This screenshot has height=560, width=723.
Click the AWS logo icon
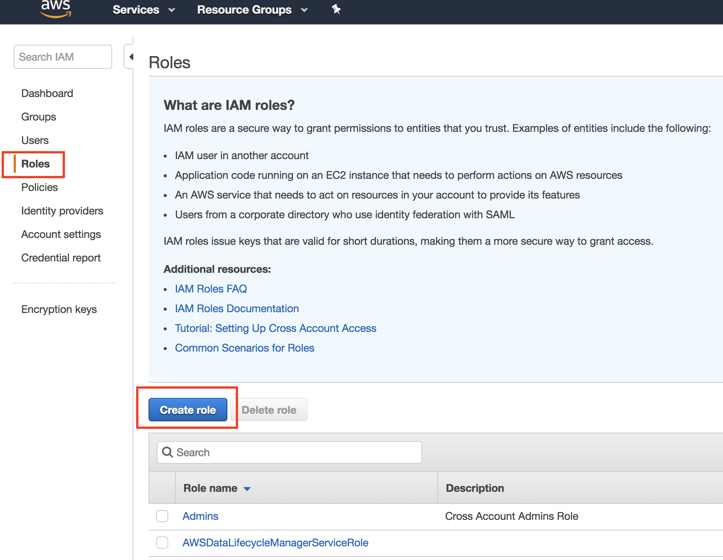pos(56,9)
